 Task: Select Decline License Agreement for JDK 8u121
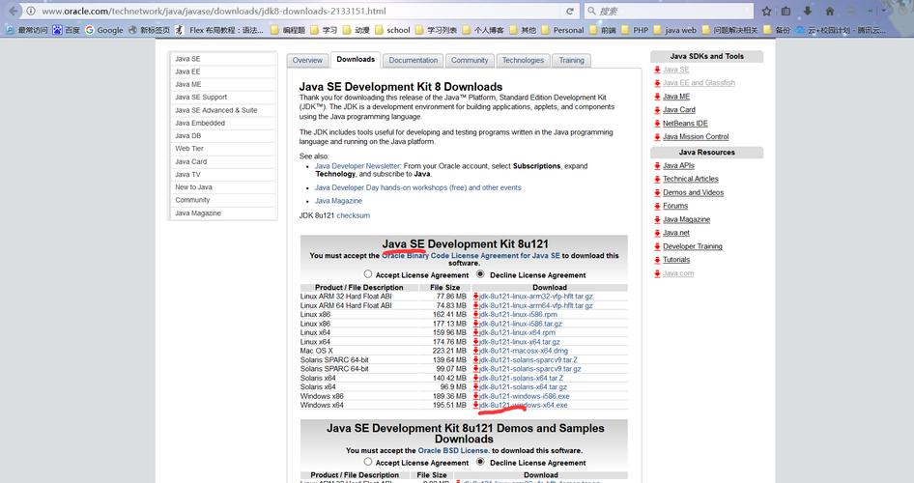pyautogui.click(x=480, y=274)
